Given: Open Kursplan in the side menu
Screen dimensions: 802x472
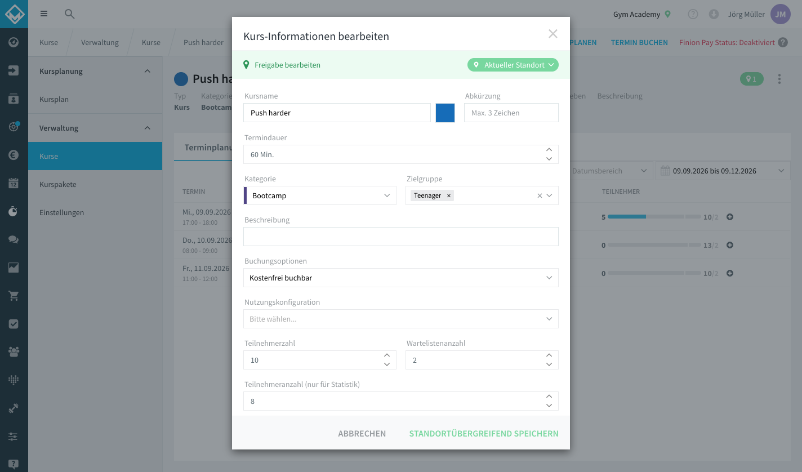Looking at the screenshot, I should 95,100.
